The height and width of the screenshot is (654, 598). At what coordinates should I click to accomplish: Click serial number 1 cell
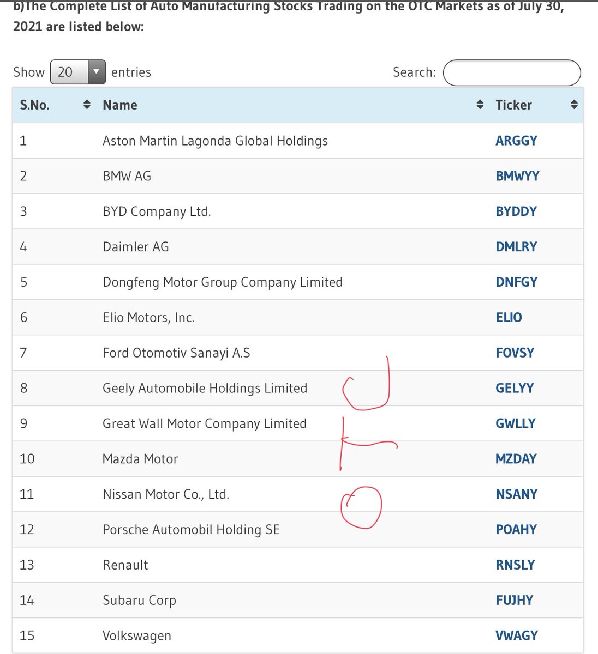(23, 141)
